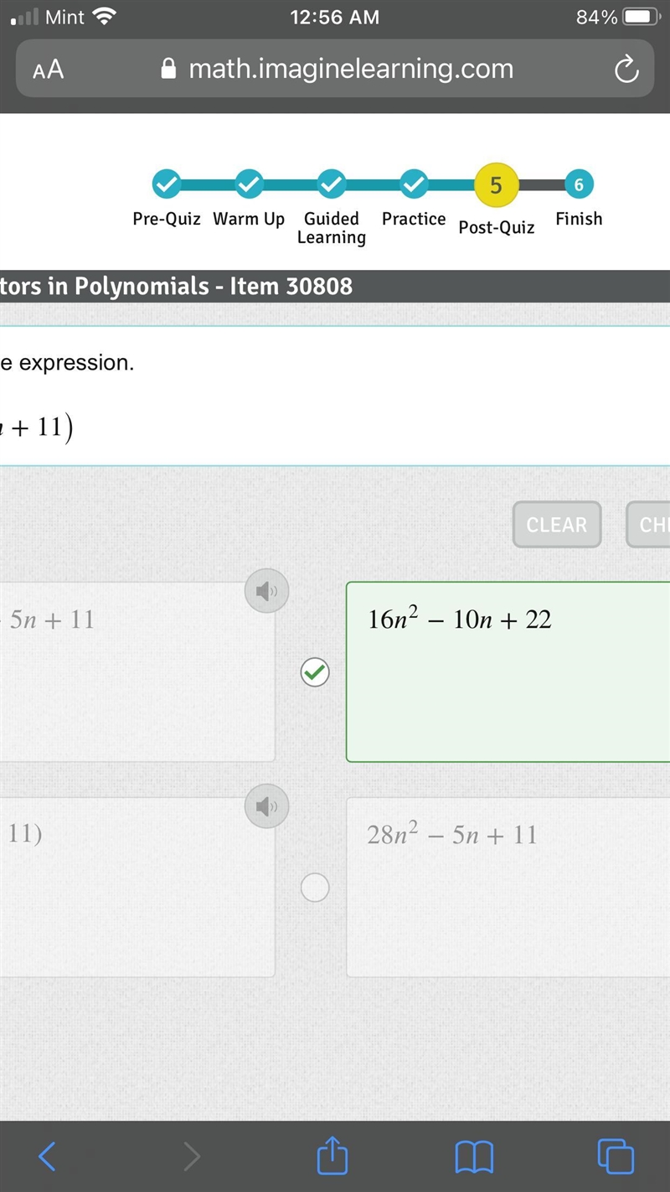Select the unchecked radio for 28n² − 5n + 11
Image resolution: width=670 pixels, height=1192 pixels.
(x=315, y=887)
